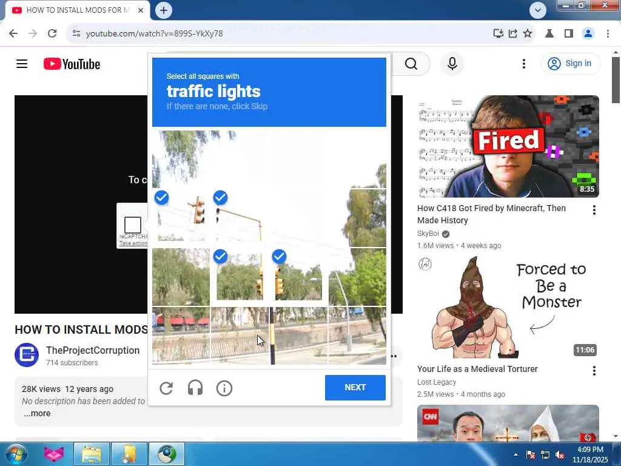Viewport: 621px width, 466px height.
Task: Uncheck tile with yellow light on right edge
Action: (x=240, y=277)
